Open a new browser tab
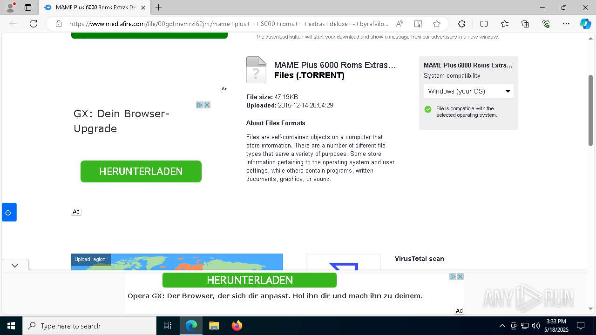 pos(159,7)
